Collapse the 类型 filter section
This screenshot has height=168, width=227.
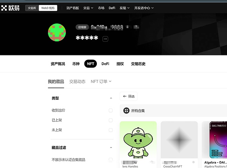pos(111,98)
